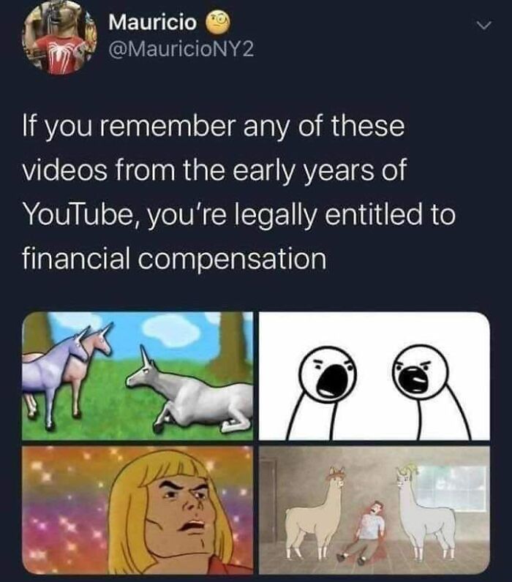The image size is (512, 582).
Task: Click the words 'financial compensation' in tweet
Action: pyautogui.click(x=174, y=258)
